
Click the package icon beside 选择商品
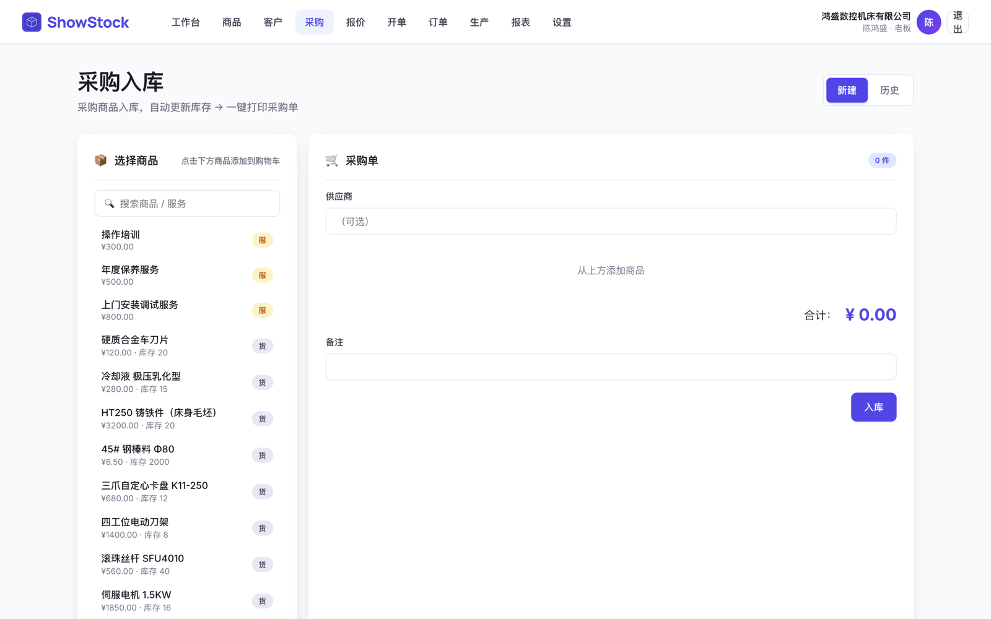point(100,160)
